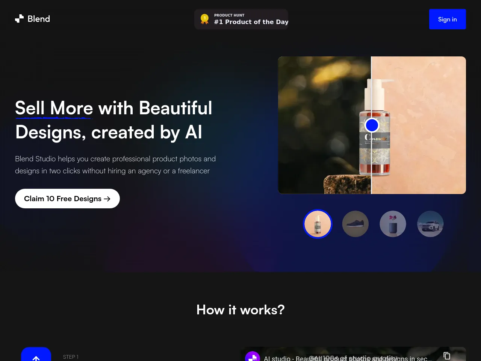
Task: Click the arrow in Claim Free Designs button
Action: (x=107, y=199)
